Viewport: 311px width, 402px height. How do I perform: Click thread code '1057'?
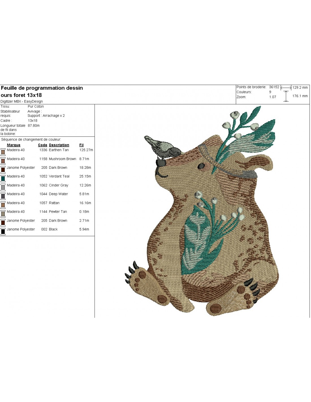43,203
